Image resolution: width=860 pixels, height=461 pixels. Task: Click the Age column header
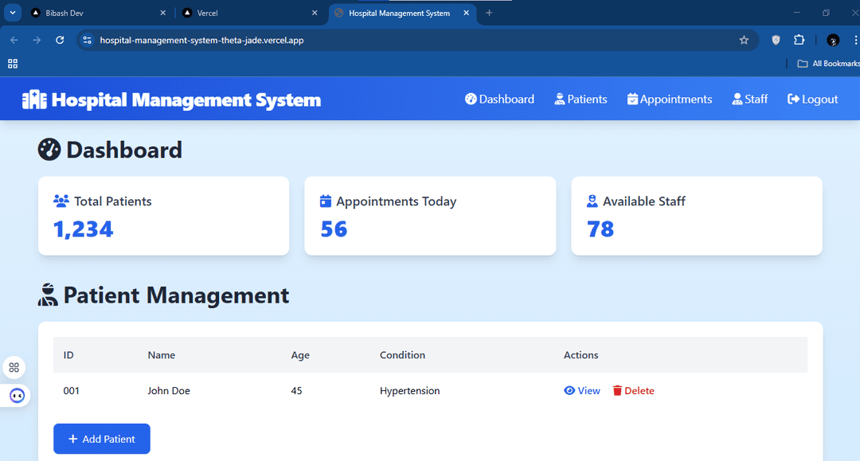(300, 355)
